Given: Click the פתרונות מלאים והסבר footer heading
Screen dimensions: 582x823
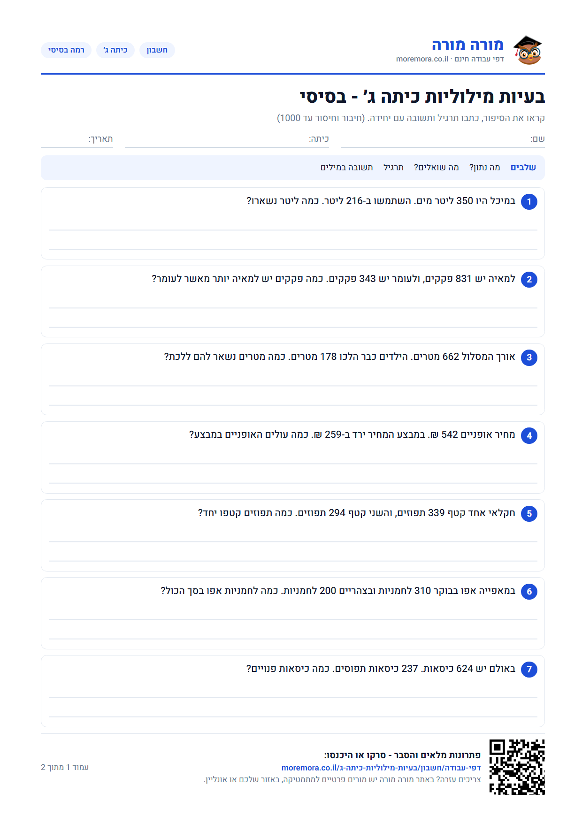Looking at the screenshot, I should pyautogui.click(x=402, y=755).
